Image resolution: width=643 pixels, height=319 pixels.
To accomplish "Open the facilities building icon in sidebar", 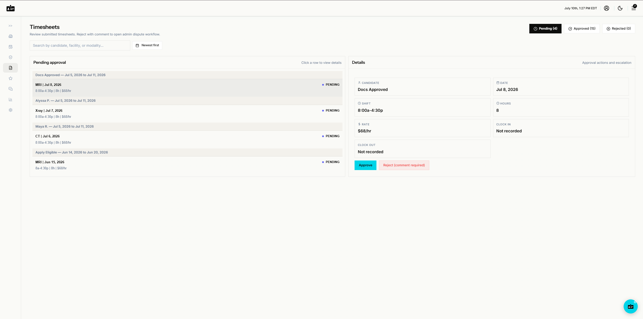I will click(11, 36).
